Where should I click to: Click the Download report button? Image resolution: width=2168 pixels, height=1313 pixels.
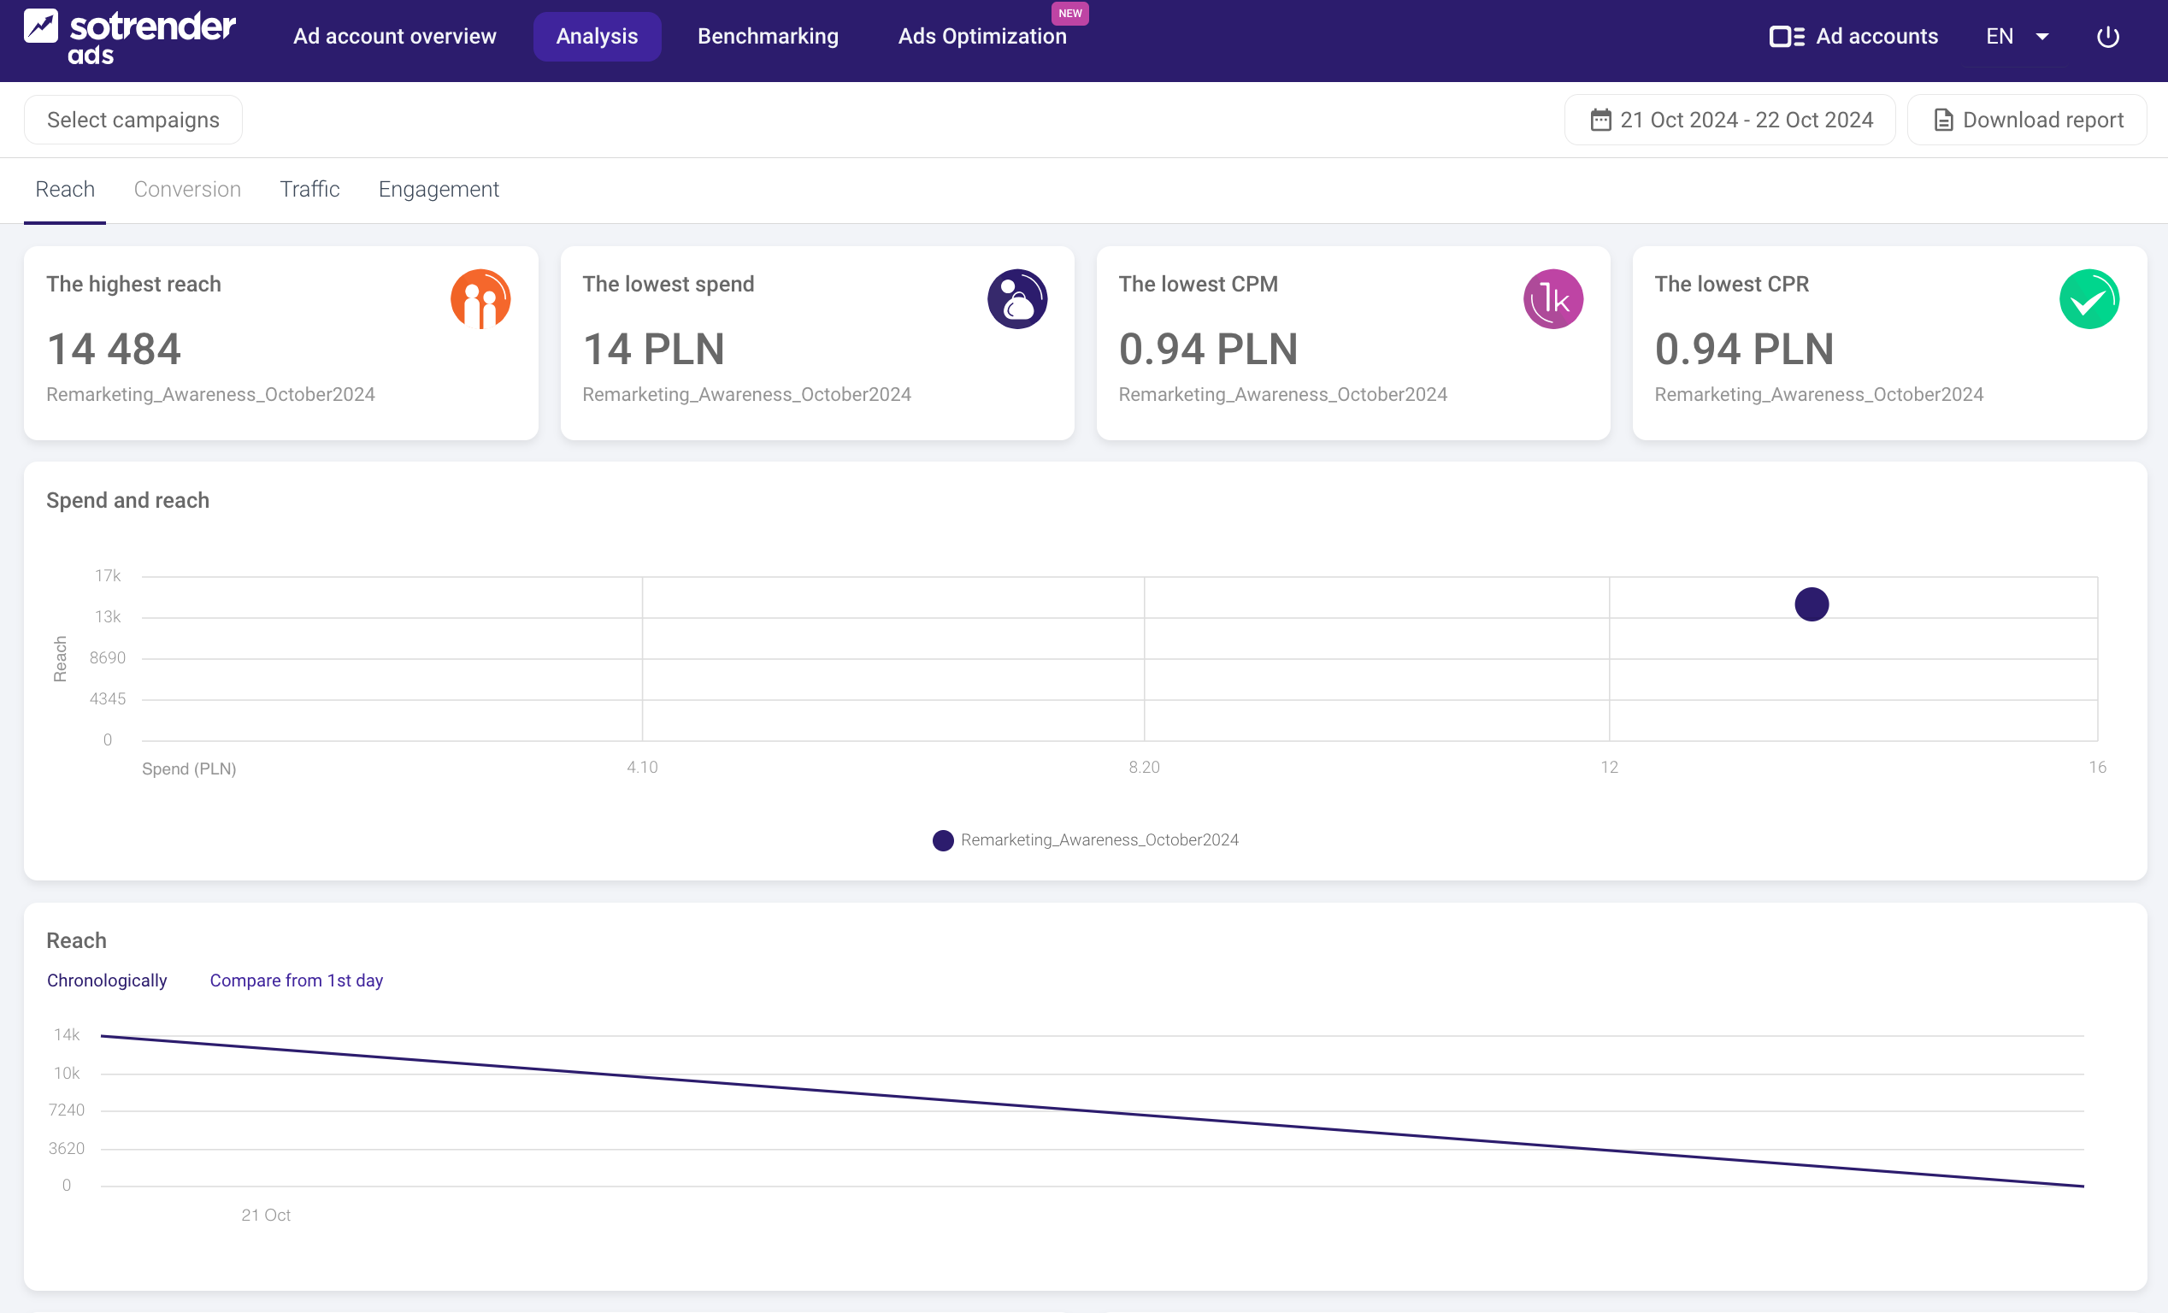click(2027, 121)
